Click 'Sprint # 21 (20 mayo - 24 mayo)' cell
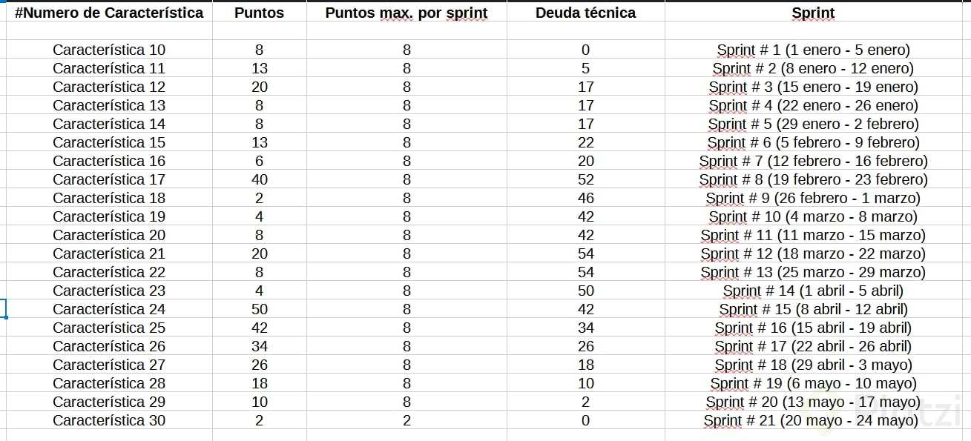The height and width of the screenshot is (441, 971). 813,420
